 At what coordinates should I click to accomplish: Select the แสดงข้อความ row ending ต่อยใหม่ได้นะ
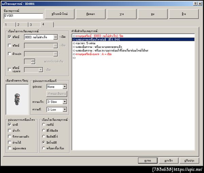pos(133,50)
